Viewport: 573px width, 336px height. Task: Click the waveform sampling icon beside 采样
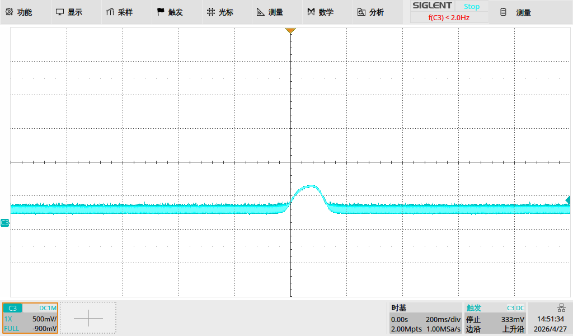110,12
